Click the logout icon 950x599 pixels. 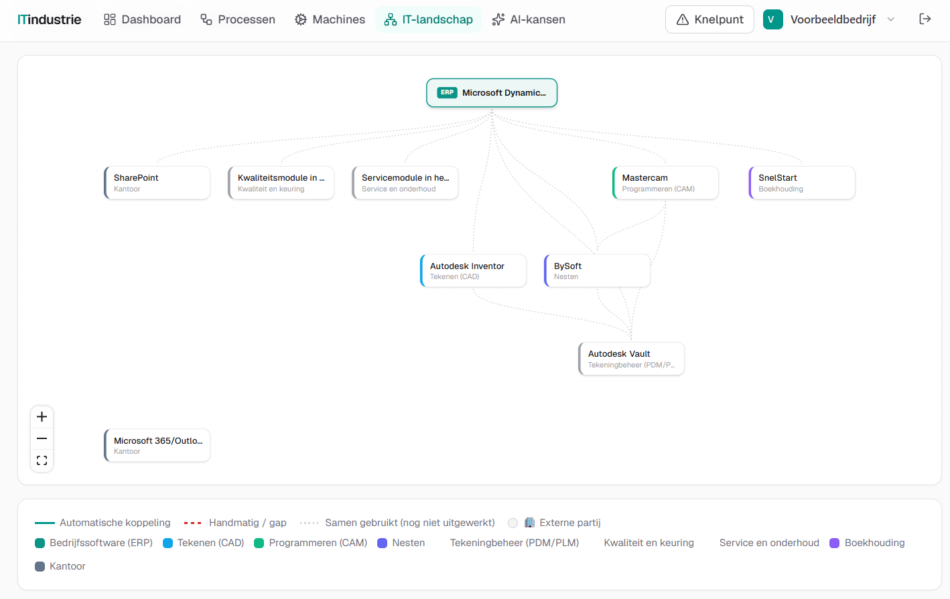(x=925, y=19)
